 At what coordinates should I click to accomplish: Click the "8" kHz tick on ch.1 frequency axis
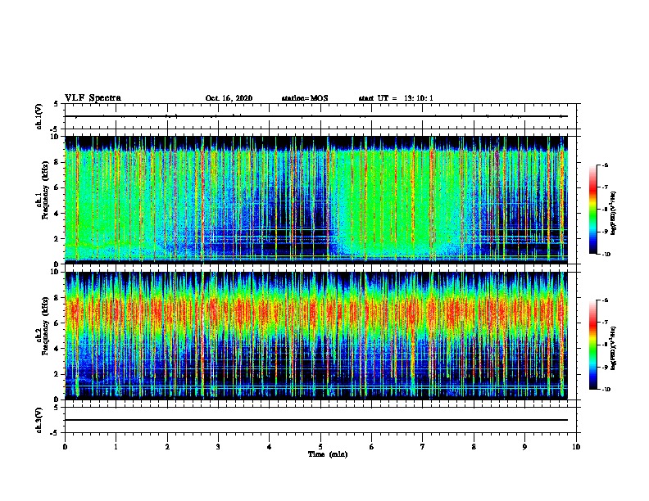click(x=57, y=162)
